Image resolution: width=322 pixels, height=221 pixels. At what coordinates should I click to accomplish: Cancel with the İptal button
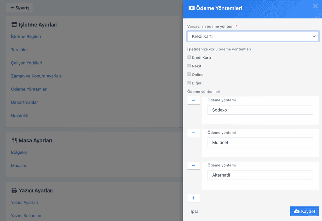point(195,211)
